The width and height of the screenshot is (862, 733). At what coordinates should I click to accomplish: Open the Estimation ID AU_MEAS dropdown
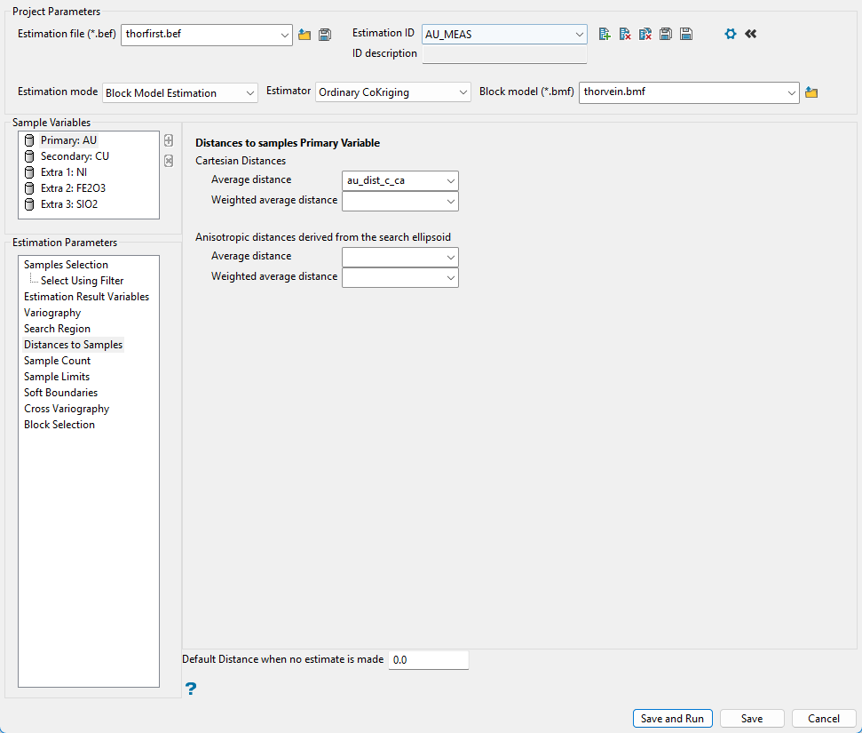tap(504, 35)
